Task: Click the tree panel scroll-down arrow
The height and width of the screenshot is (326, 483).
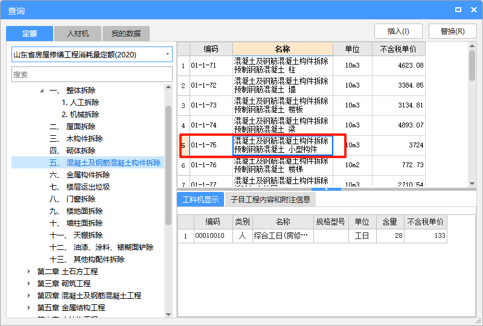Action: tap(168, 315)
